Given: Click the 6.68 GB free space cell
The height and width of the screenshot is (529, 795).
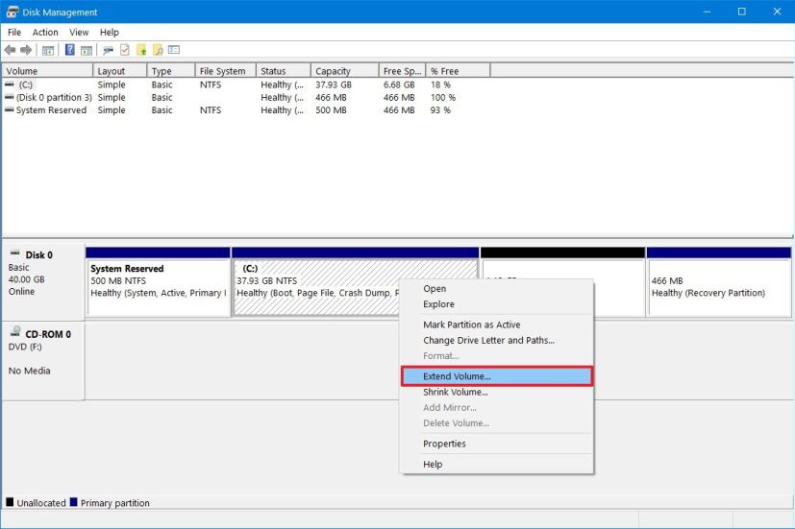Looking at the screenshot, I should 399,84.
